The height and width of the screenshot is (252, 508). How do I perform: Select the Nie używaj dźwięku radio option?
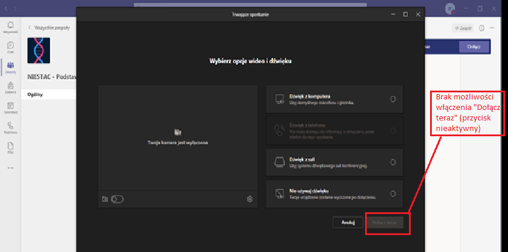tap(393, 194)
